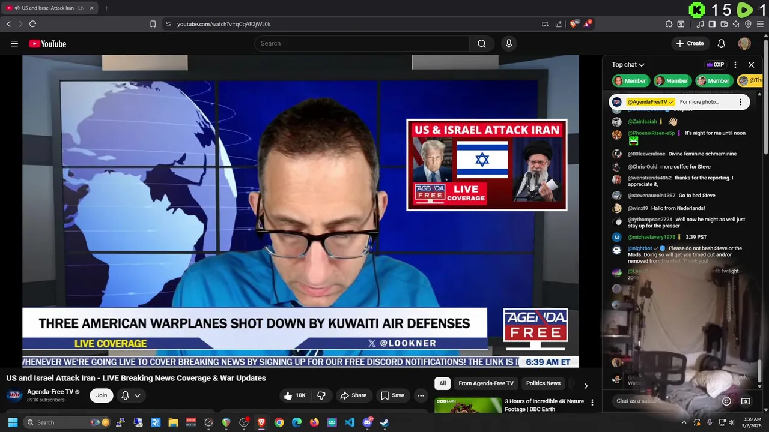Open a new browser tab
Screen dimensions: 769x432
[x=106, y=8]
